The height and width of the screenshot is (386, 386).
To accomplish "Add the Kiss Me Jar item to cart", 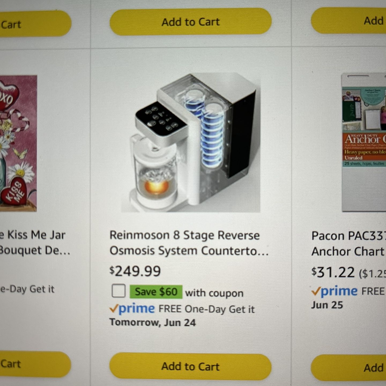I will pyautogui.click(x=35, y=364).
